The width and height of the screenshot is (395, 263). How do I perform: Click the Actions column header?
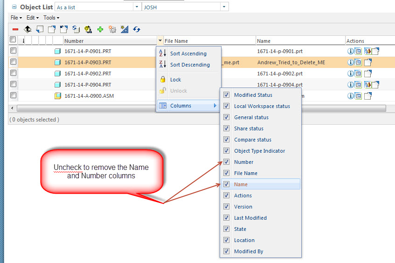point(370,41)
